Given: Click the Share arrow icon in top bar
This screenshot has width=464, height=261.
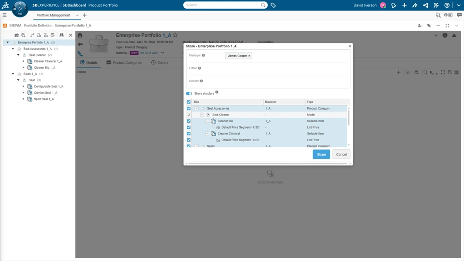Looking at the screenshot, I should (x=415, y=5).
